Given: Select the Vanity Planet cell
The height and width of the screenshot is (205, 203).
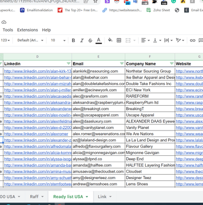Looking at the screenshot, I should pos(150,128).
